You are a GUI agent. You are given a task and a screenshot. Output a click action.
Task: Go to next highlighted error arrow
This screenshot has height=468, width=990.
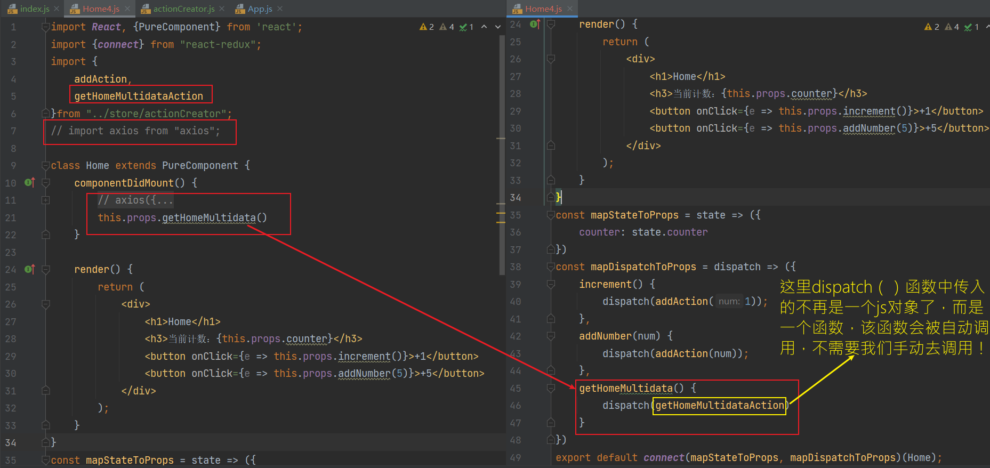pos(498,27)
